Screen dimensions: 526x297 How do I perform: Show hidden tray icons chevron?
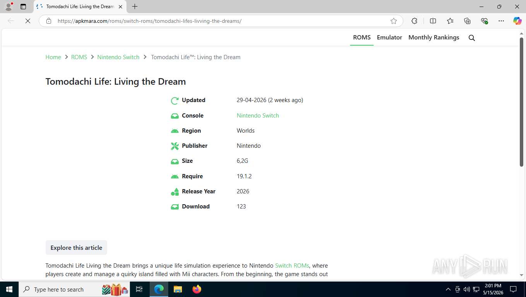[448, 289]
